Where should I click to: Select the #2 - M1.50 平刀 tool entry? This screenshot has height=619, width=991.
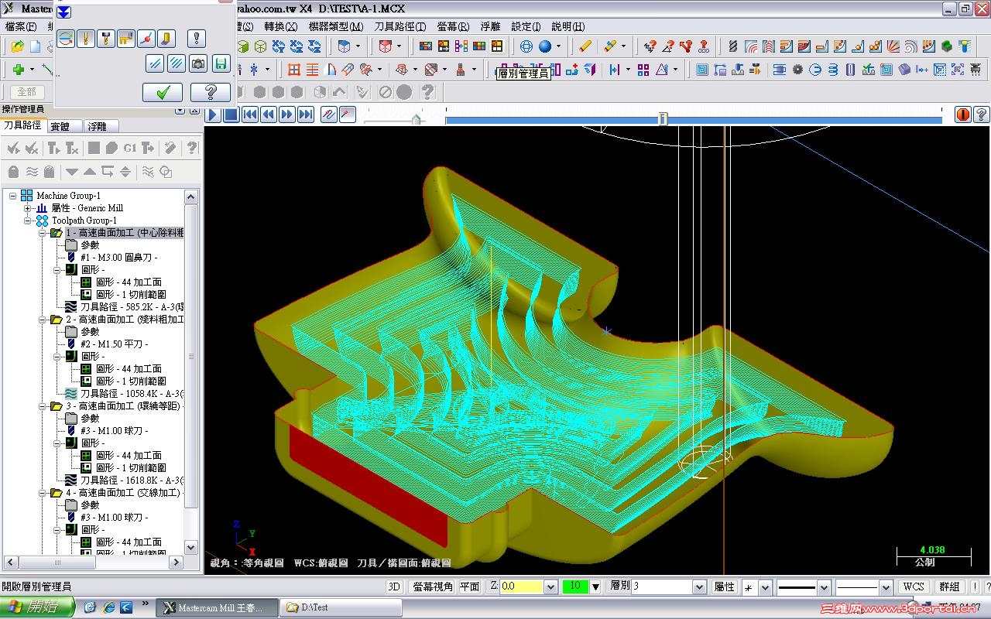(x=114, y=344)
